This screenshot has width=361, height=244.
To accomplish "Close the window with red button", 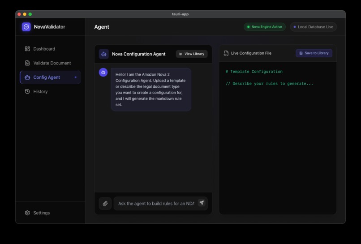I will (19, 14).
